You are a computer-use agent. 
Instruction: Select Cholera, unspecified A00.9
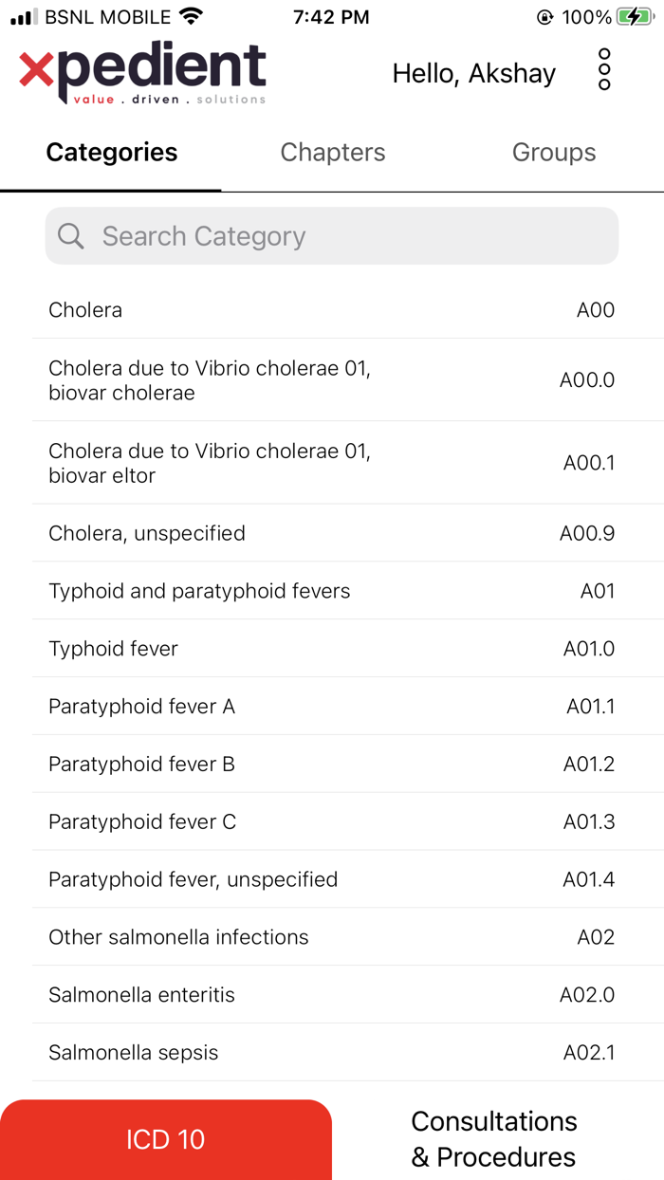[x=332, y=532]
